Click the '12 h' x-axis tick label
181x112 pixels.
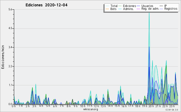(x=97, y=106)
